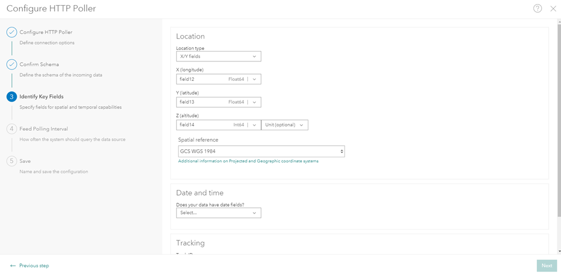This screenshot has height=276, width=561.
Task: Open the Unit (optional) dropdown
Action: pyautogui.click(x=285, y=125)
